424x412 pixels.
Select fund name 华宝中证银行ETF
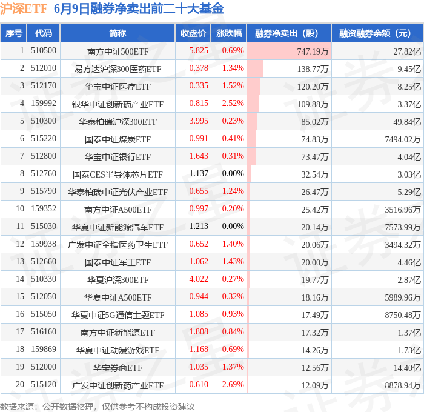click(118, 157)
